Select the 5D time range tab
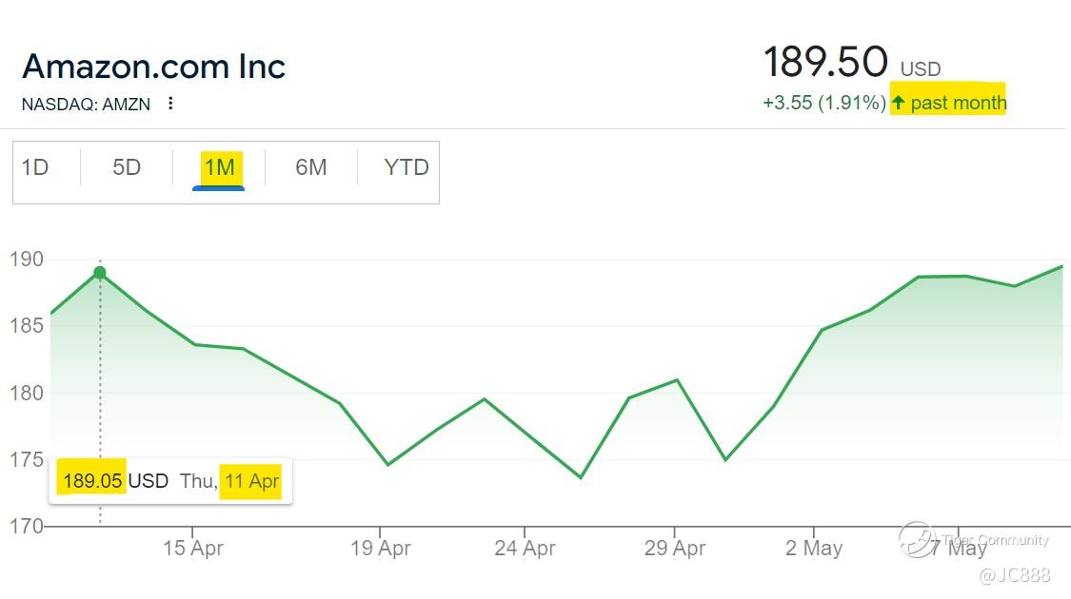Screen dimensions: 1071x599 tap(127, 168)
